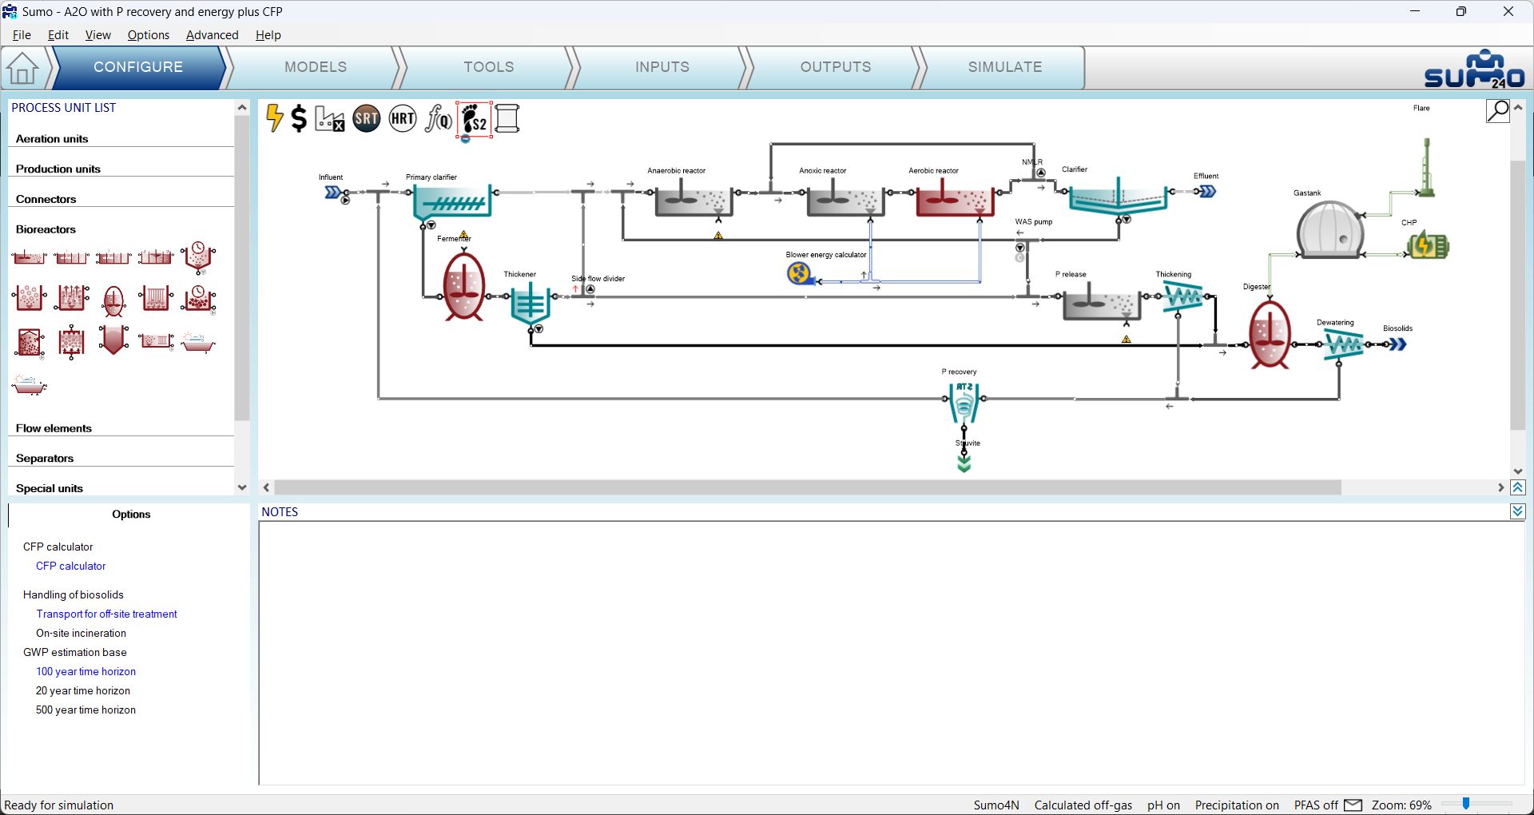1534x815 pixels.
Task: Switch to the SIMULATE tab
Action: pyautogui.click(x=1005, y=67)
